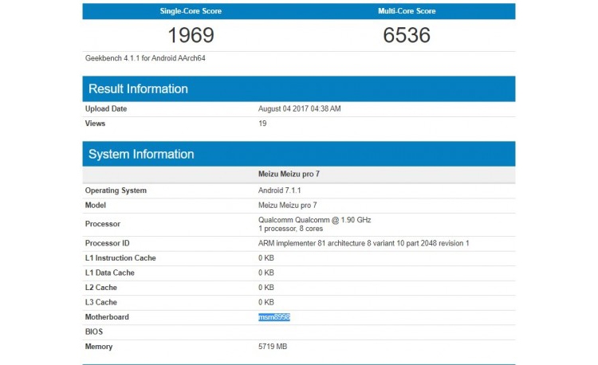The image size is (598, 365).
Task: Click the Memory label
Action: 99,347
